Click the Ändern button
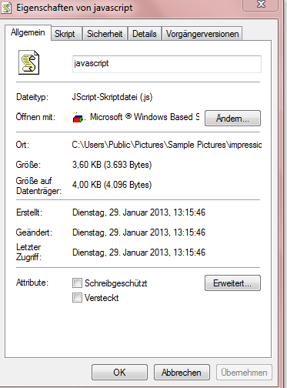The width and height of the screenshot is (287, 388). [x=232, y=118]
